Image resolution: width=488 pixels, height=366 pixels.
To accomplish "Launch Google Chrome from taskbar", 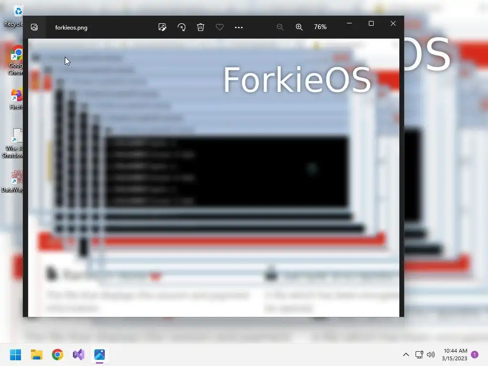I will [58, 355].
